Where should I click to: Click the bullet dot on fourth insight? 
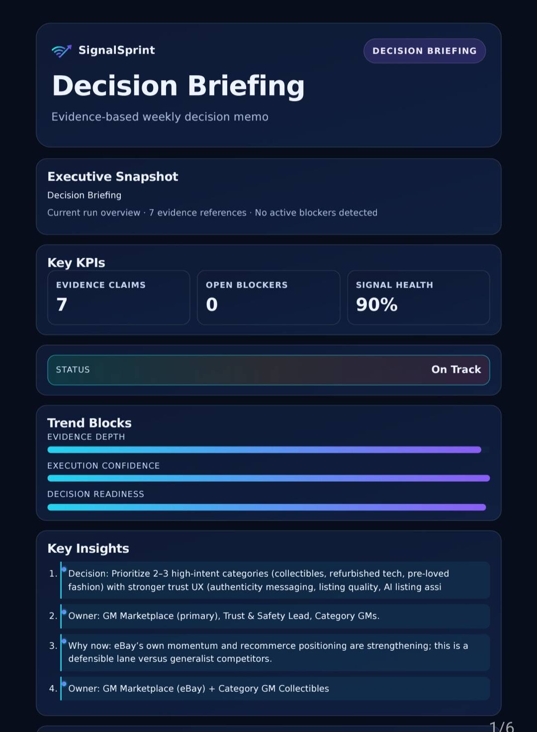(x=64, y=684)
